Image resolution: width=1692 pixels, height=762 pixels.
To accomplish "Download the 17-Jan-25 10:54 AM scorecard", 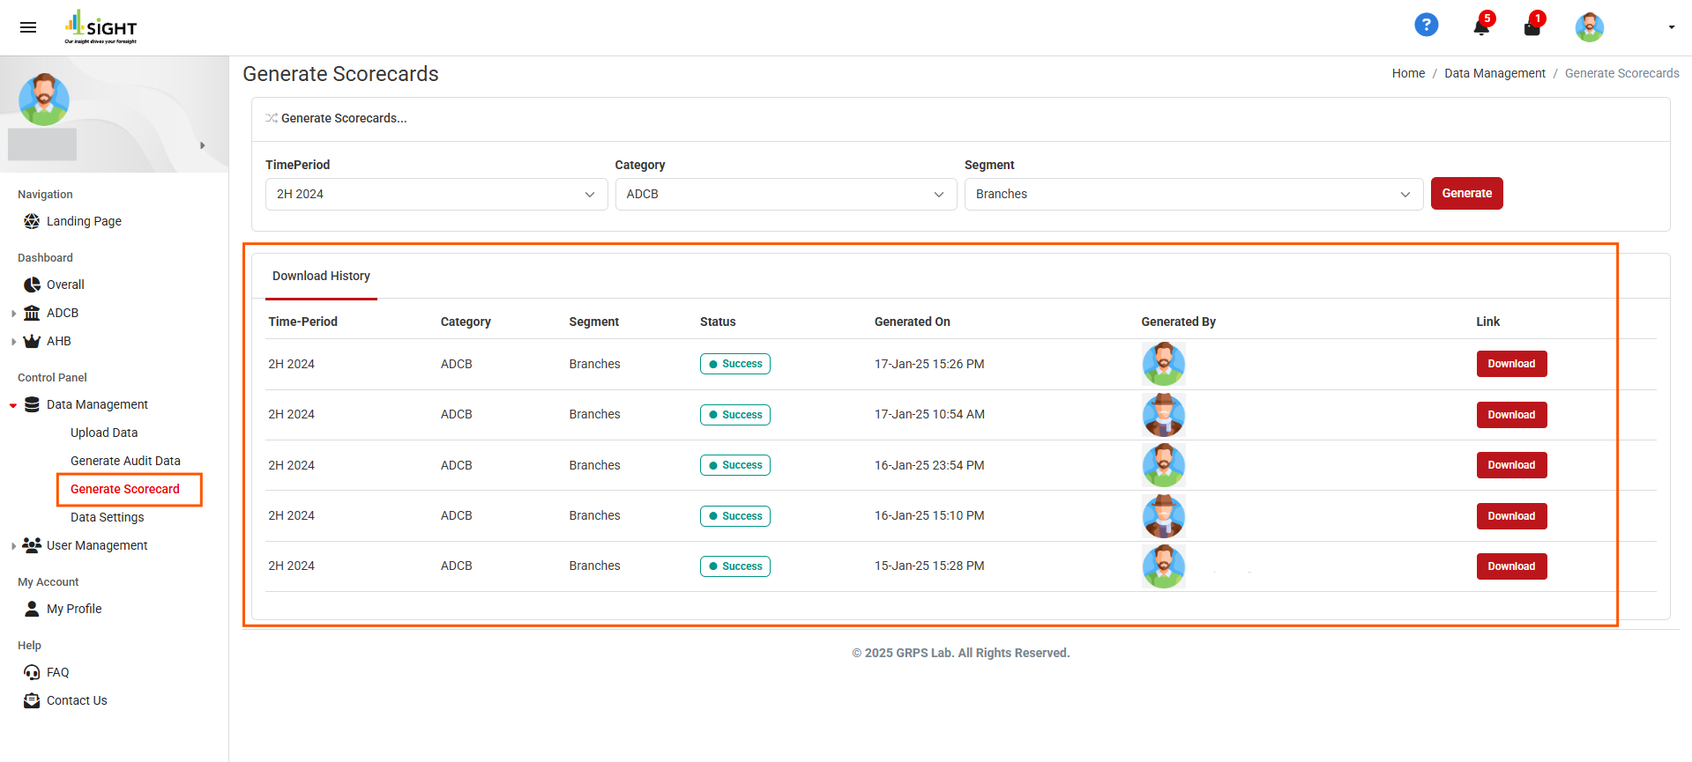I will point(1511,415).
